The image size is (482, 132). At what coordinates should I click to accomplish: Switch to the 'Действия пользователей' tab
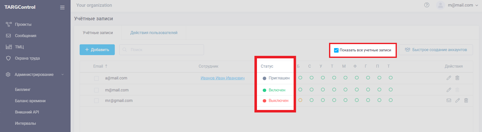click(154, 33)
